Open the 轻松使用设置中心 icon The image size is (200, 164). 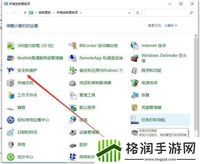[x=11, y=120]
